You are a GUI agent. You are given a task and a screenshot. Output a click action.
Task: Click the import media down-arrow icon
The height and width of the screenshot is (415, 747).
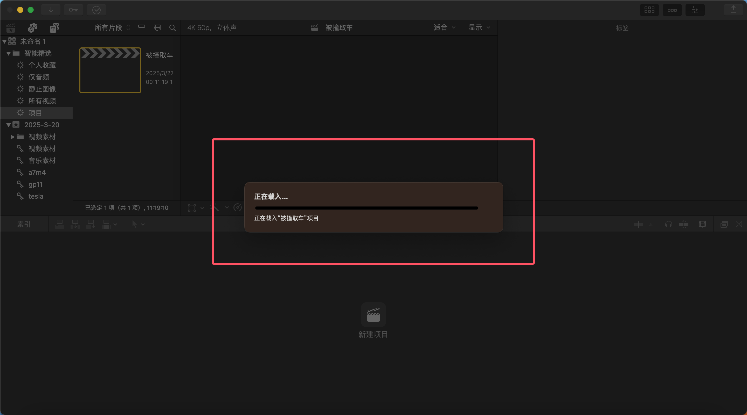point(51,10)
